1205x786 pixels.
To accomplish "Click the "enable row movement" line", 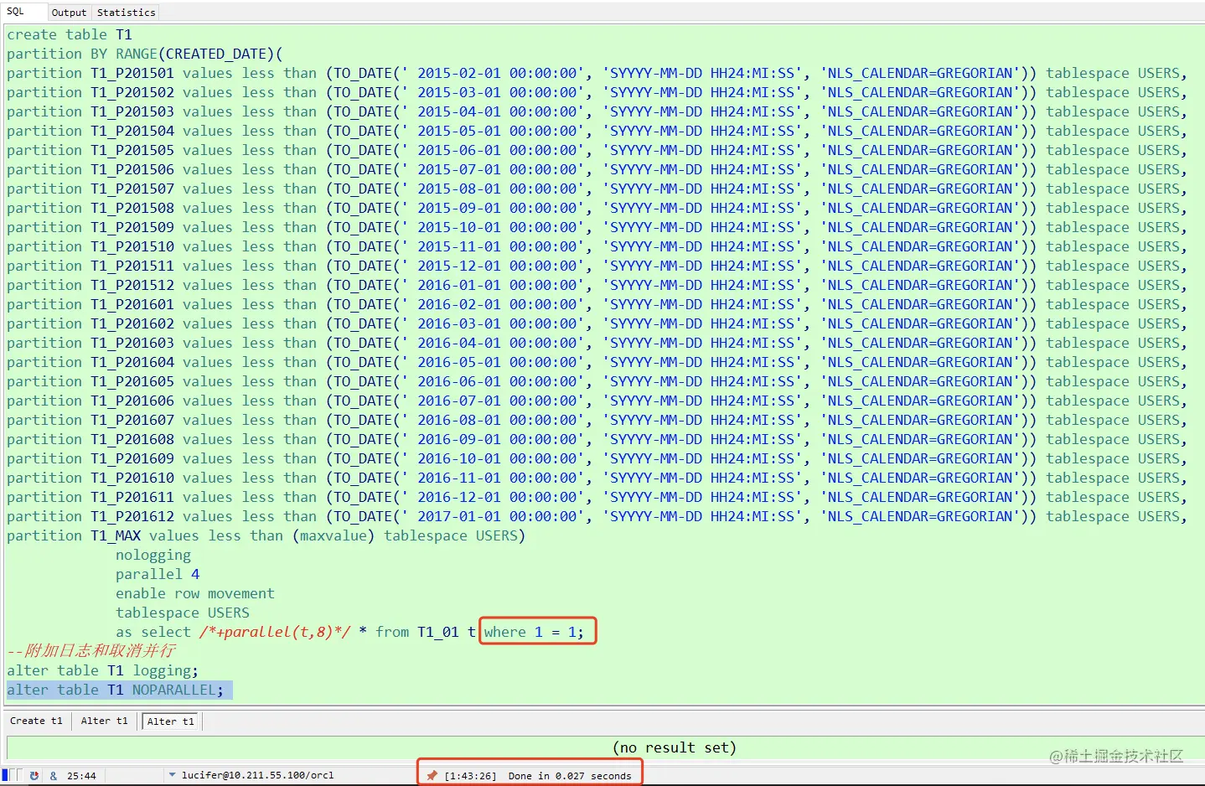I will (195, 593).
